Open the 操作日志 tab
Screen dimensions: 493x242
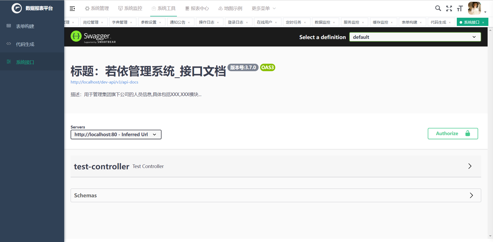(207, 22)
